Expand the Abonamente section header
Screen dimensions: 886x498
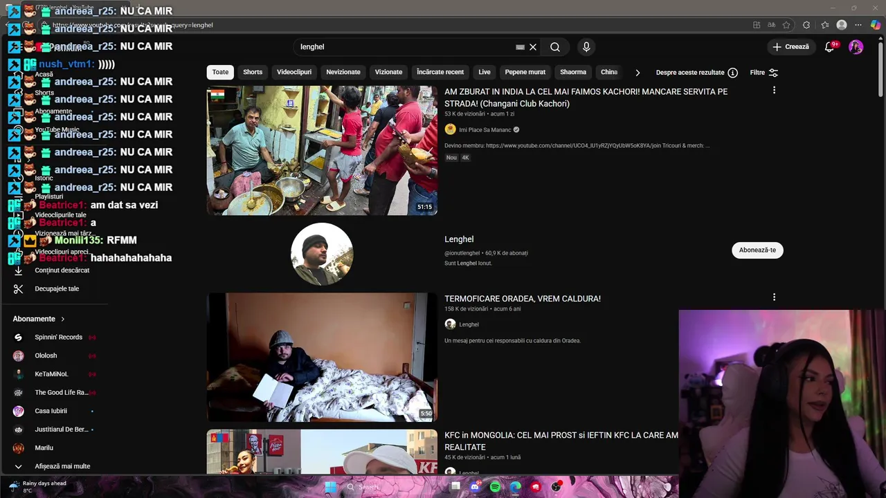39,319
